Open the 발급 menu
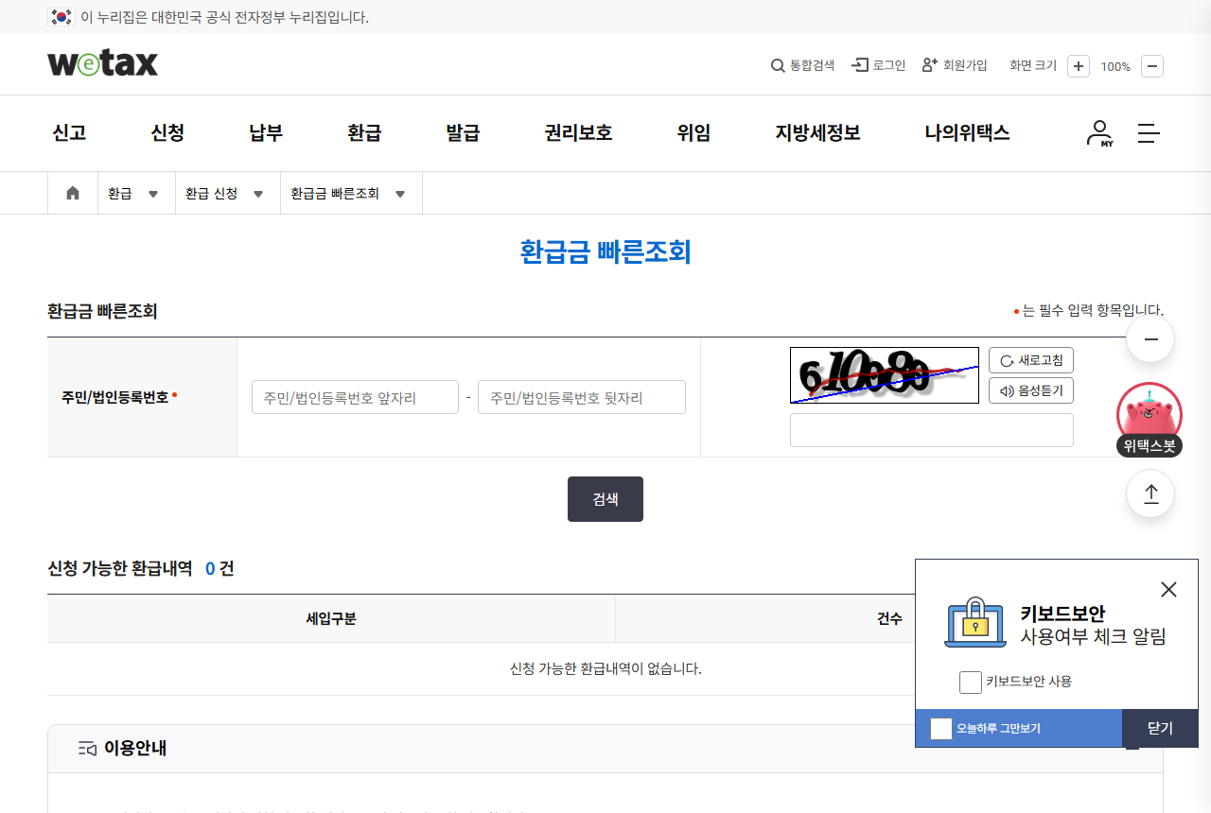The height and width of the screenshot is (813, 1211). [x=463, y=133]
